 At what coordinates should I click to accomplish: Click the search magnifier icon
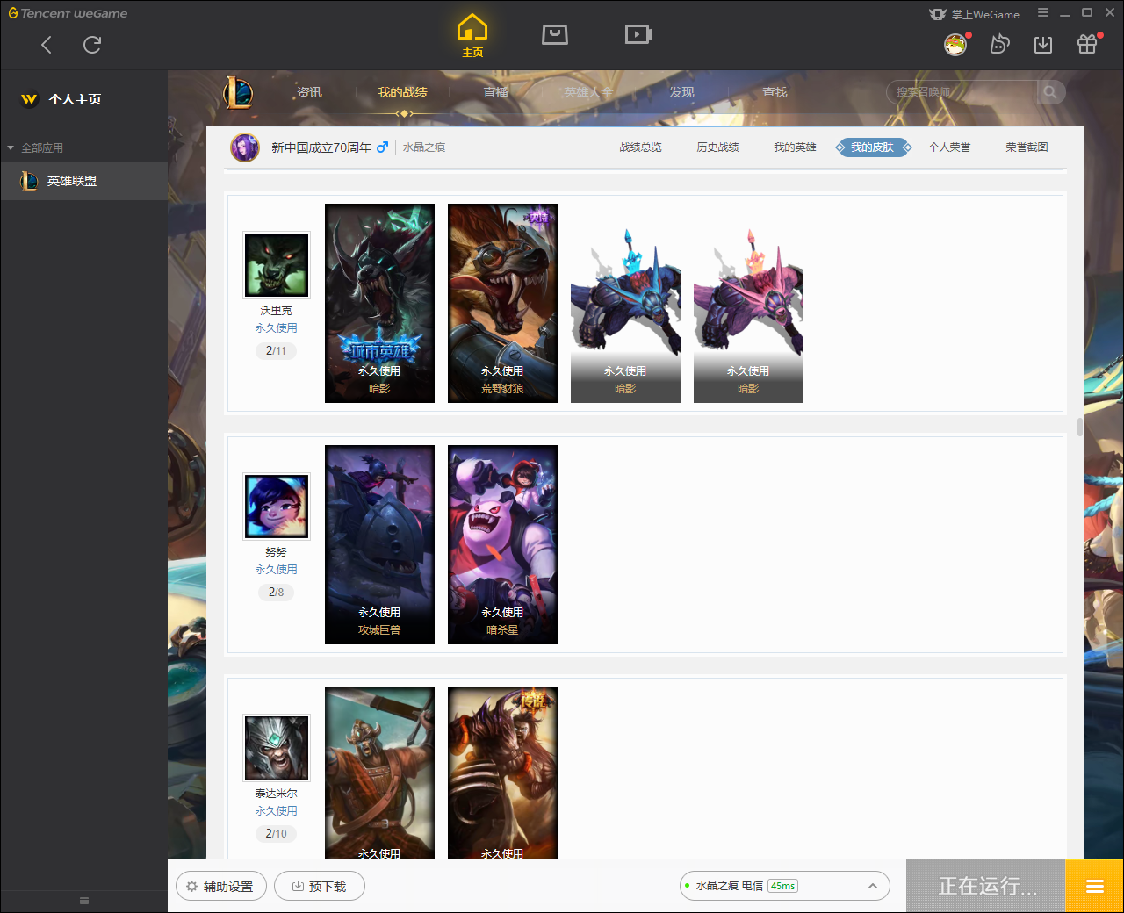pos(1050,92)
